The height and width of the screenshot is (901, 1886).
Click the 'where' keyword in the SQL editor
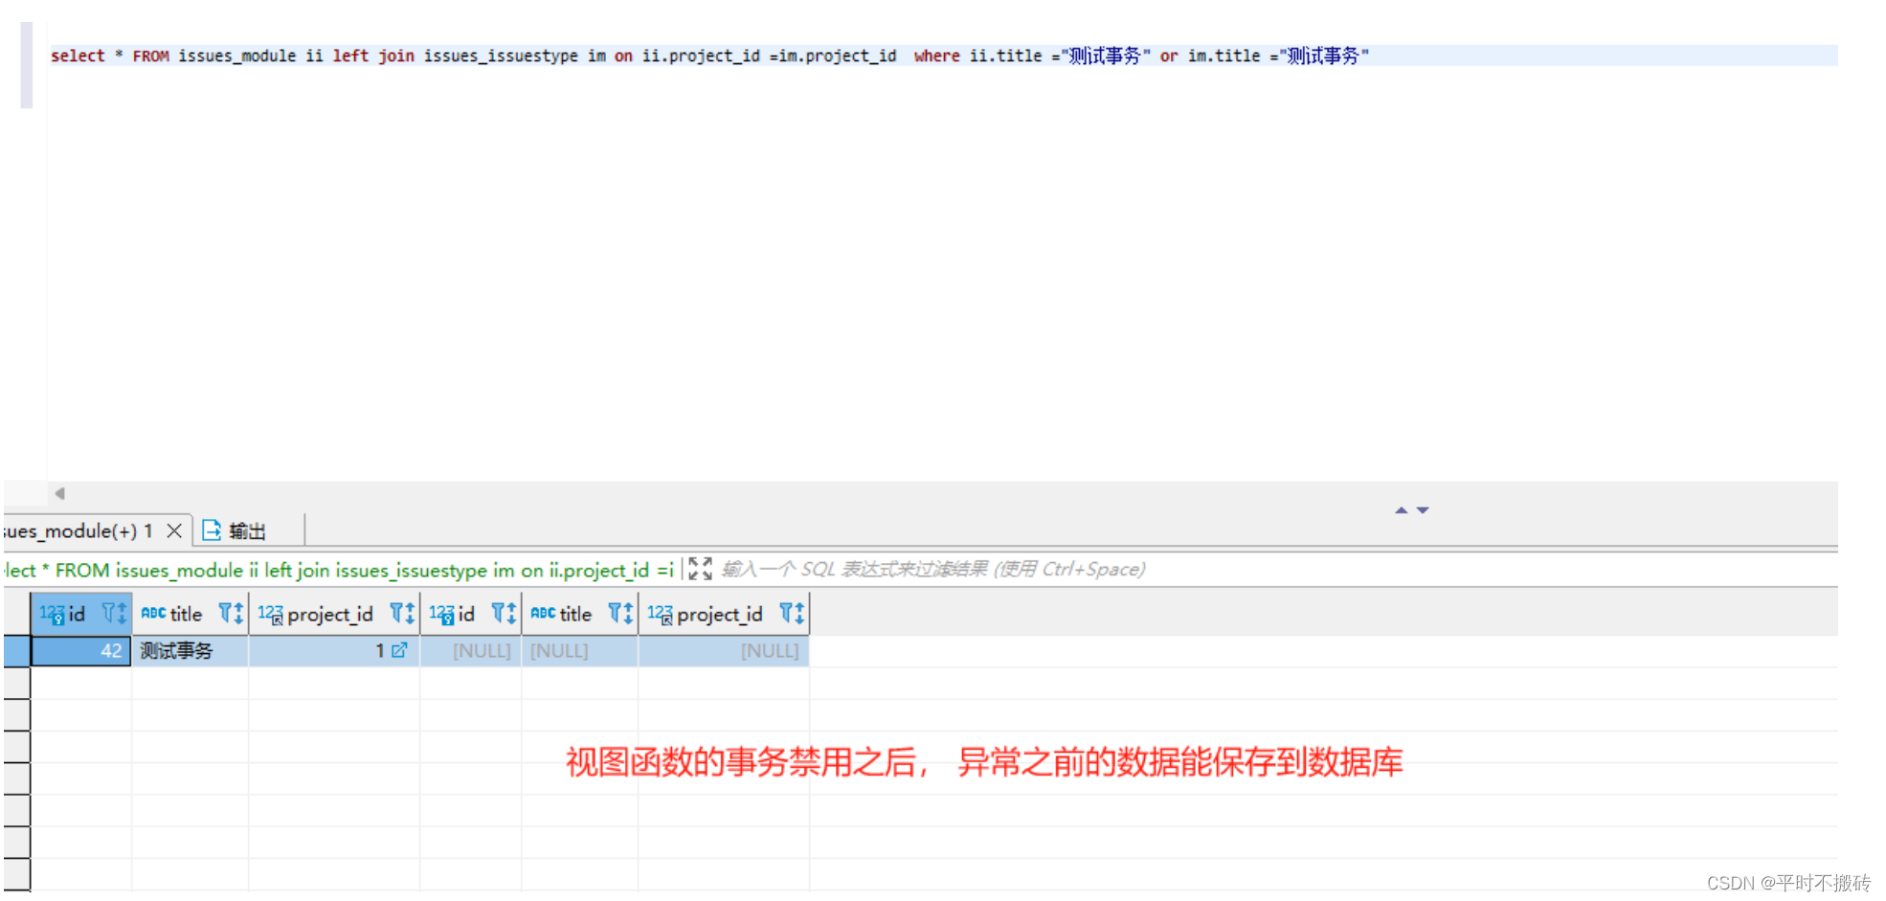(x=936, y=56)
